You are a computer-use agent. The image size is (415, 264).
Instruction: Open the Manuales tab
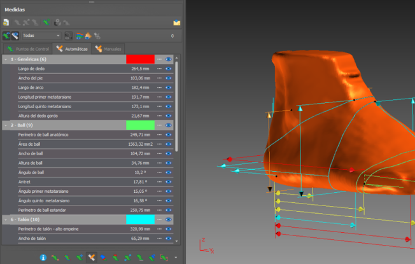(x=108, y=48)
